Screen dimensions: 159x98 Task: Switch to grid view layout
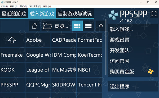(77, 26)
